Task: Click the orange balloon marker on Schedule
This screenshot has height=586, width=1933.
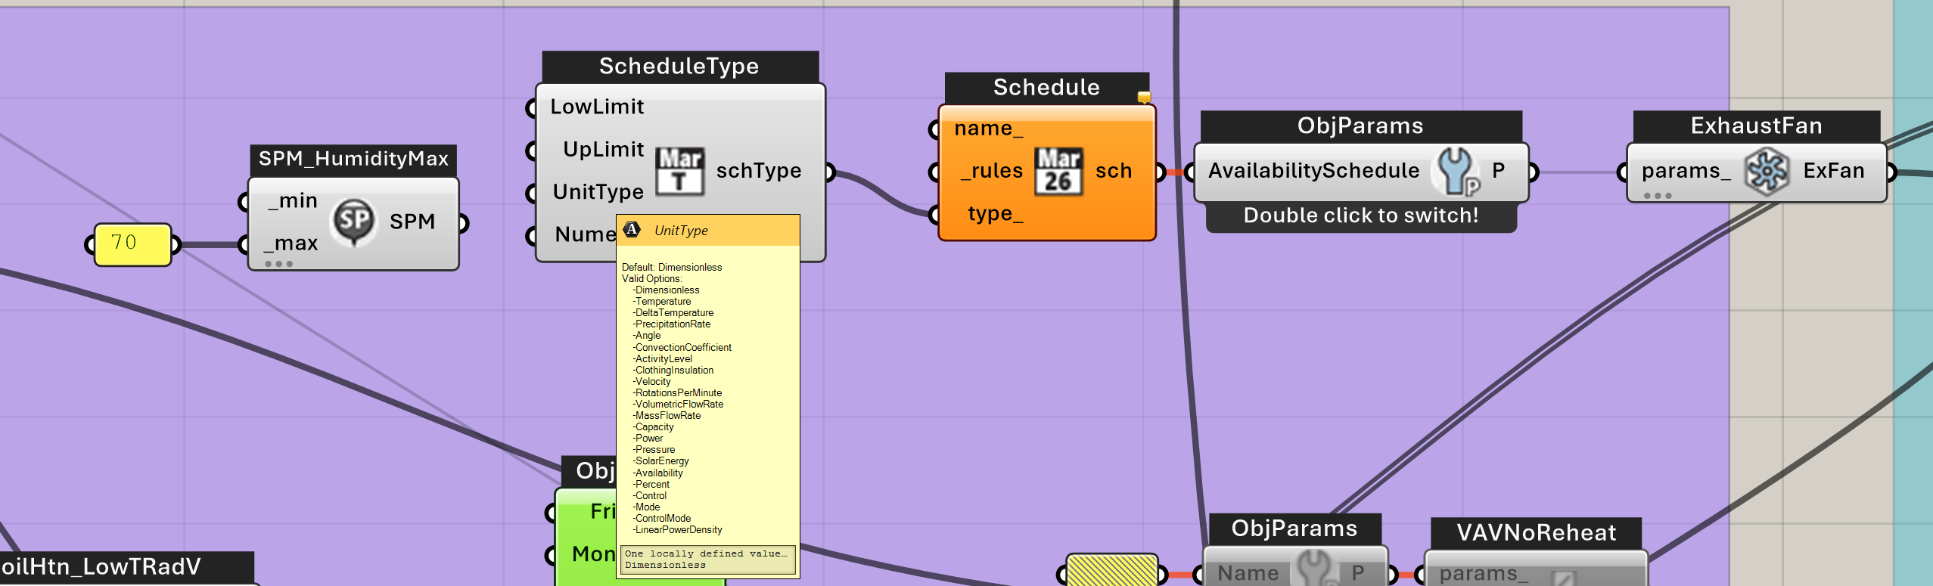Action: click(x=1144, y=97)
